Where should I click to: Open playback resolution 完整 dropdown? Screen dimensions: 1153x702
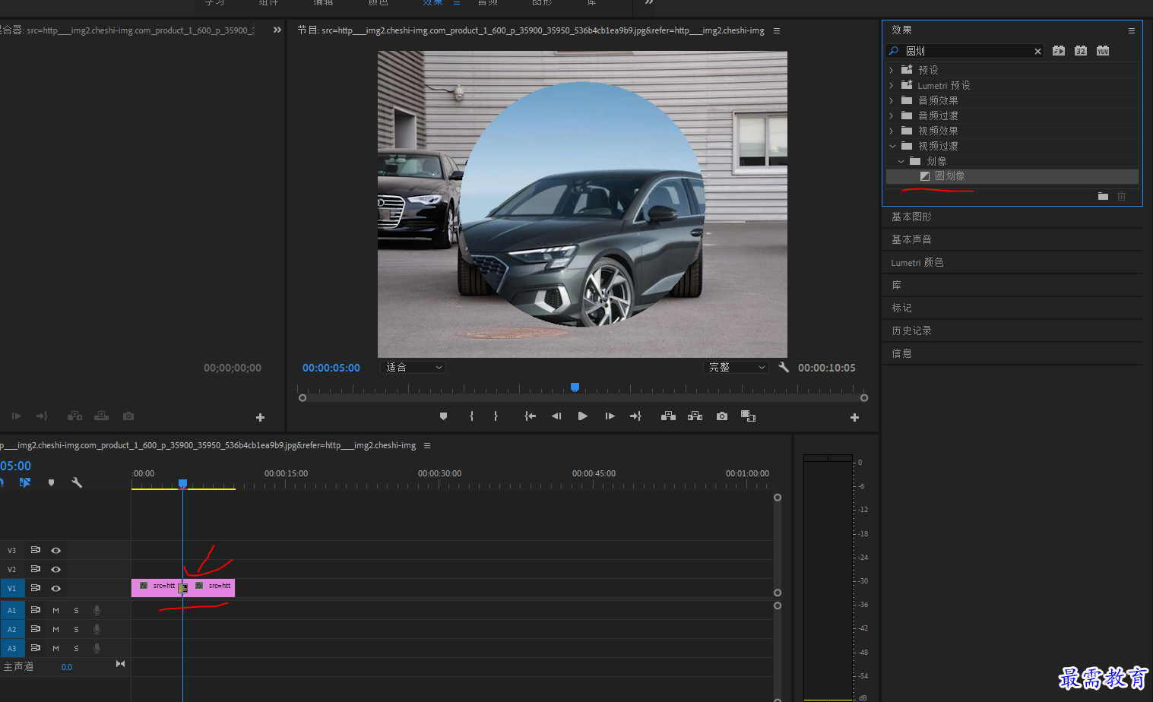click(736, 367)
